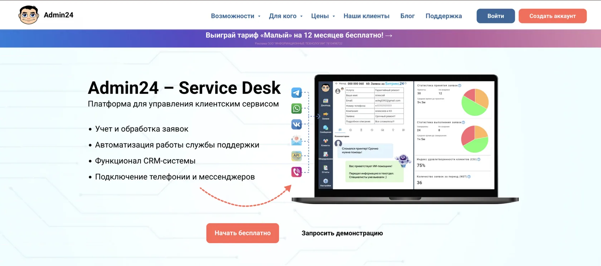Open Дашборд in laptop sidebar
The height and width of the screenshot is (266, 601).
tap(326, 103)
